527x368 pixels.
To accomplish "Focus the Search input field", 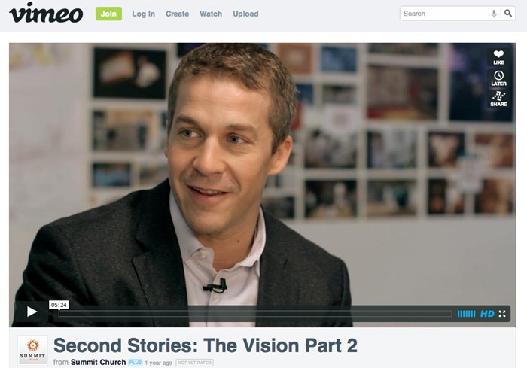I will 446,14.
